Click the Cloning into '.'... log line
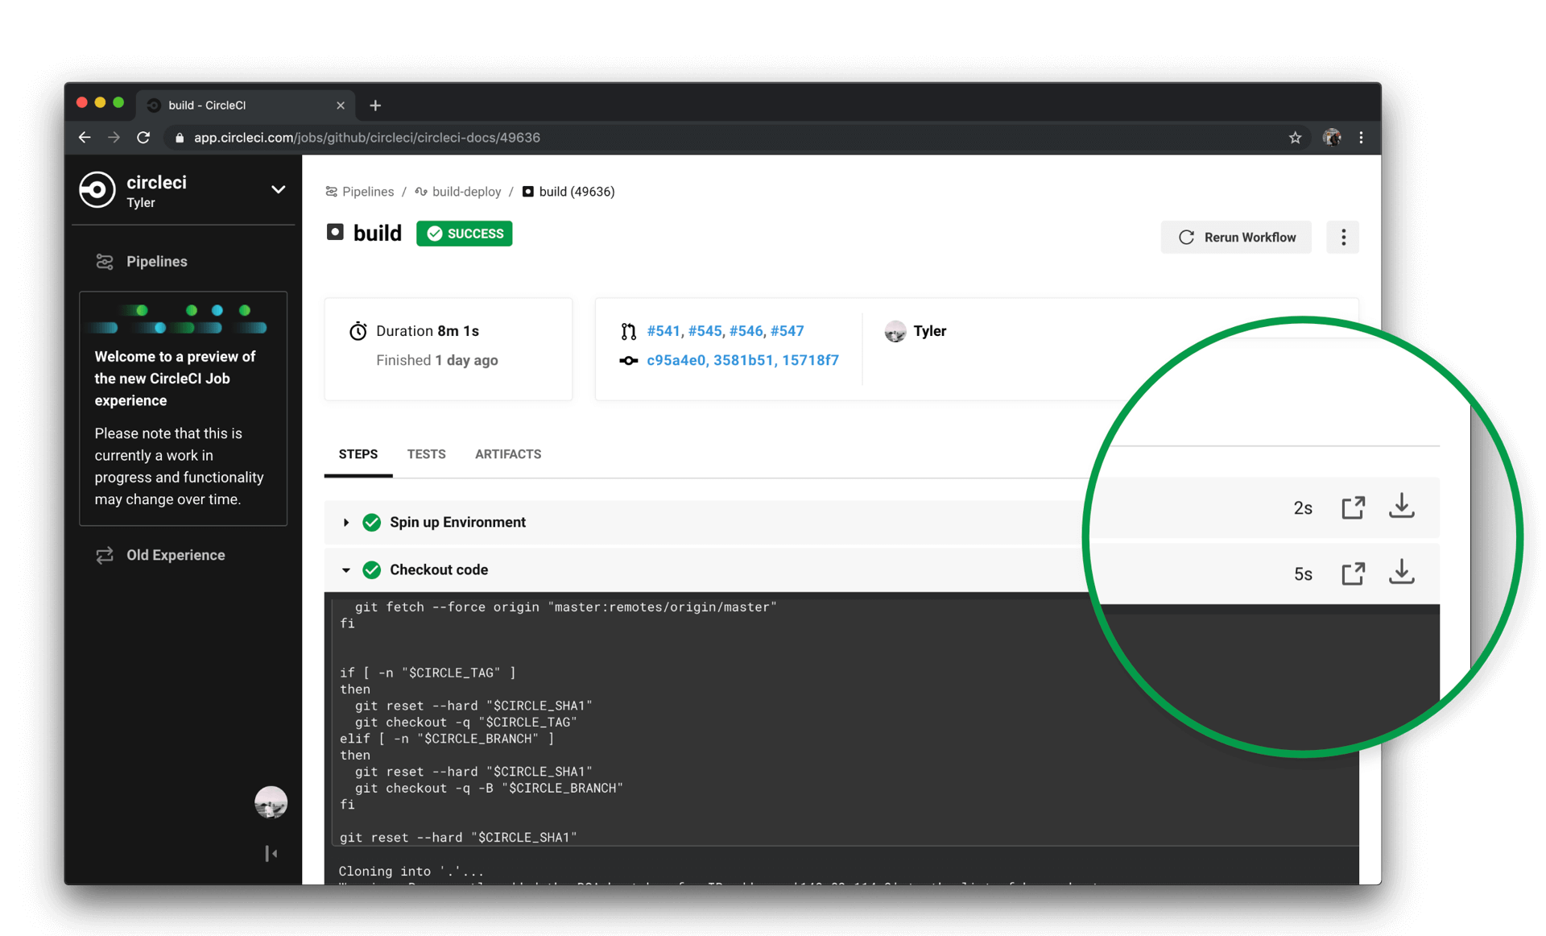 coord(411,872)
